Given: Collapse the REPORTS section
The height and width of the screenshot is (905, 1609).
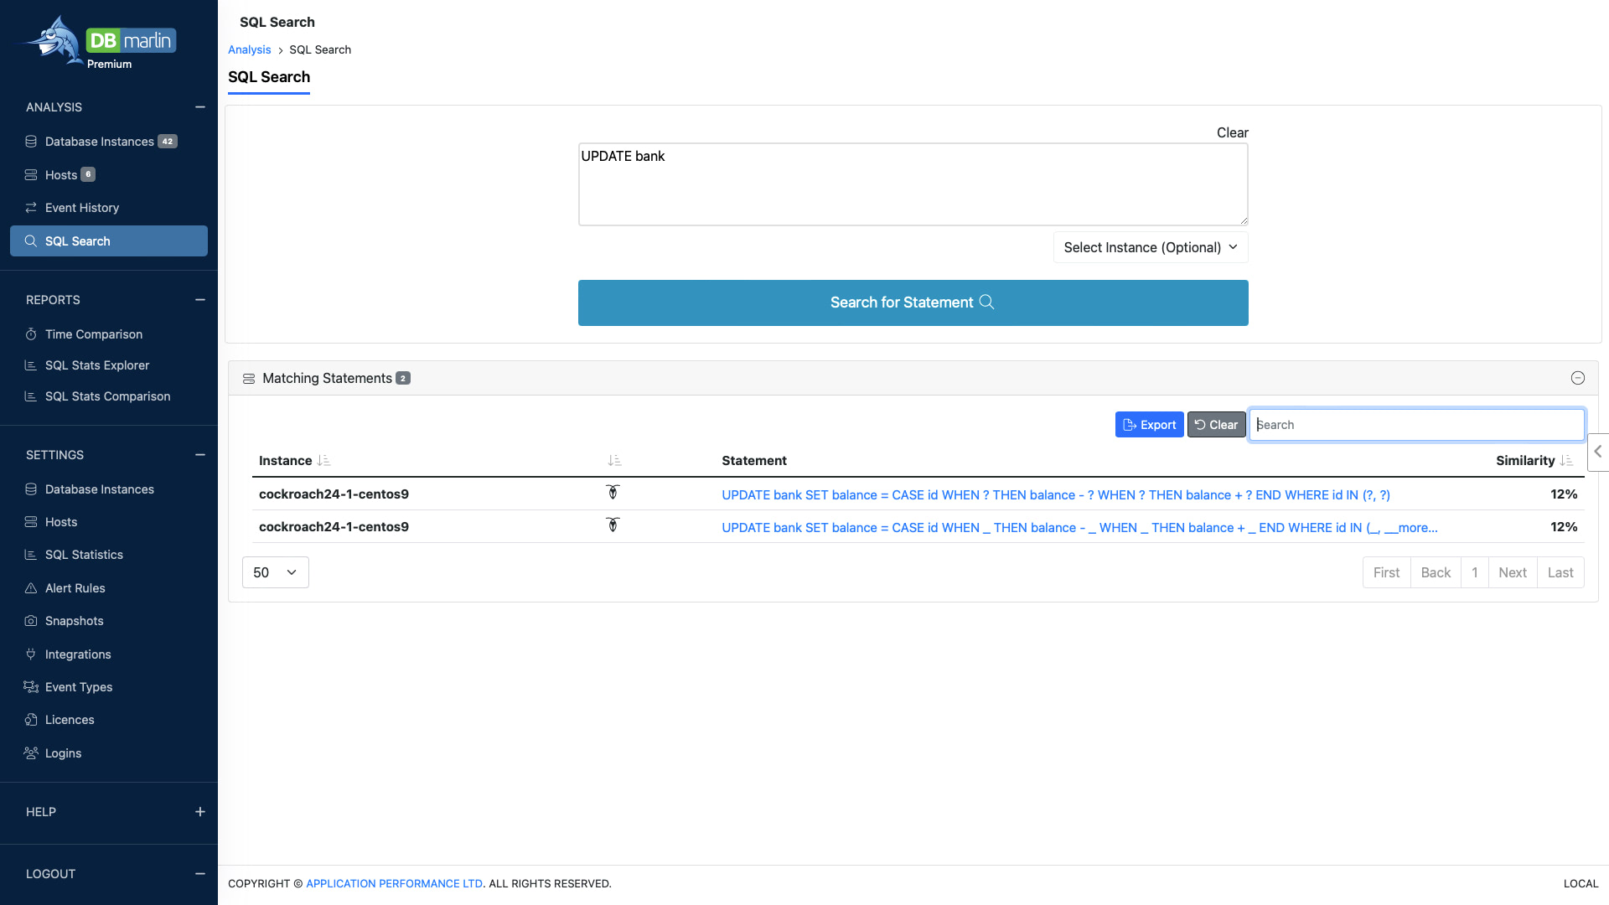Looking at the screenshot, I should pos(200,300).
